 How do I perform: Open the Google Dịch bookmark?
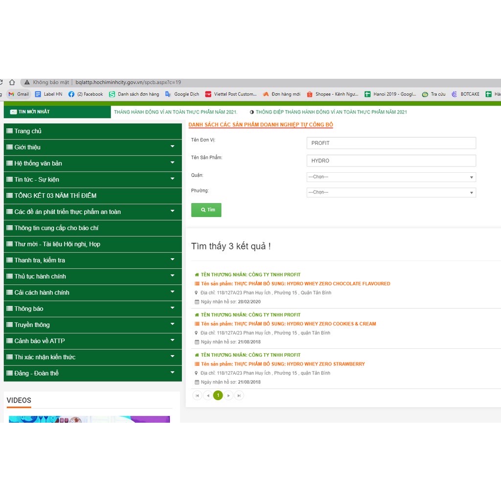click(x=182, y=94)
